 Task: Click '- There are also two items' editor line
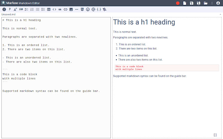click(37, 62)
